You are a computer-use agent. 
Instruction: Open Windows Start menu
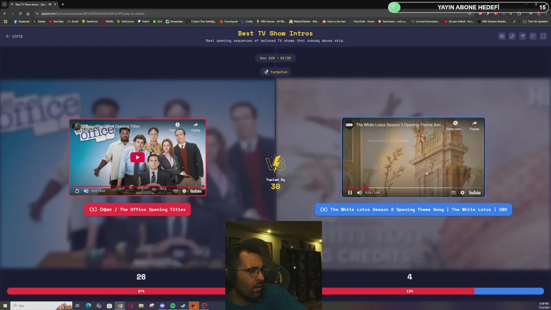pyautogui.click(x=4, y=306)
